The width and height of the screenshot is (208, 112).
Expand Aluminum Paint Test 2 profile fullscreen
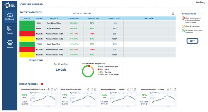click(171, 89)
